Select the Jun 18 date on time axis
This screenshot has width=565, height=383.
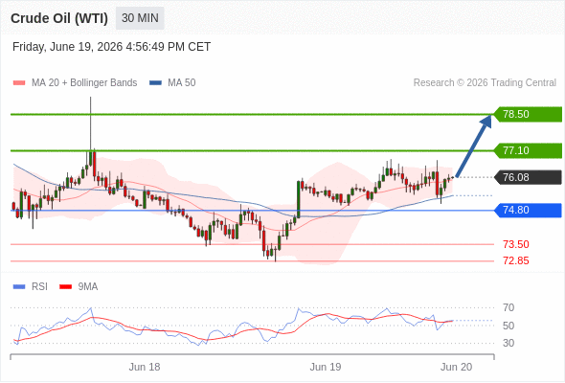pos(145,367)
